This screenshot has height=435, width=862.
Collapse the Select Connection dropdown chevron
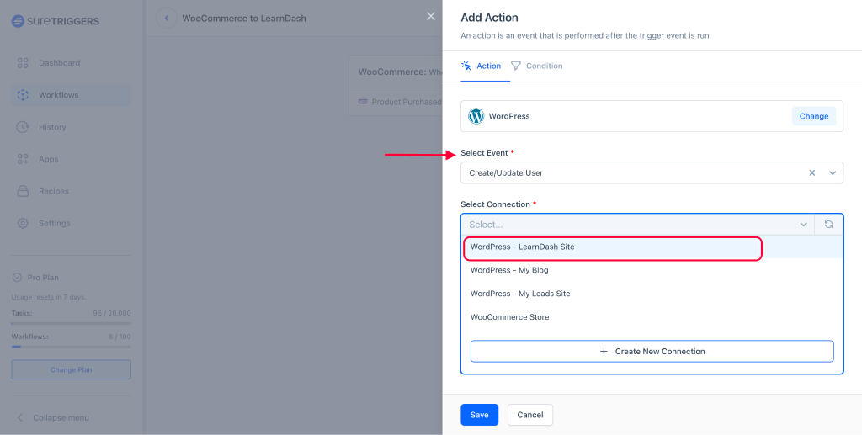pyautogui.click(x=803, y=225)
